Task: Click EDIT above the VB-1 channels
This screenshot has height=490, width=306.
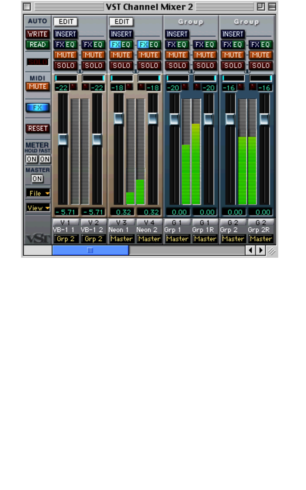Action: coord(65,22)
